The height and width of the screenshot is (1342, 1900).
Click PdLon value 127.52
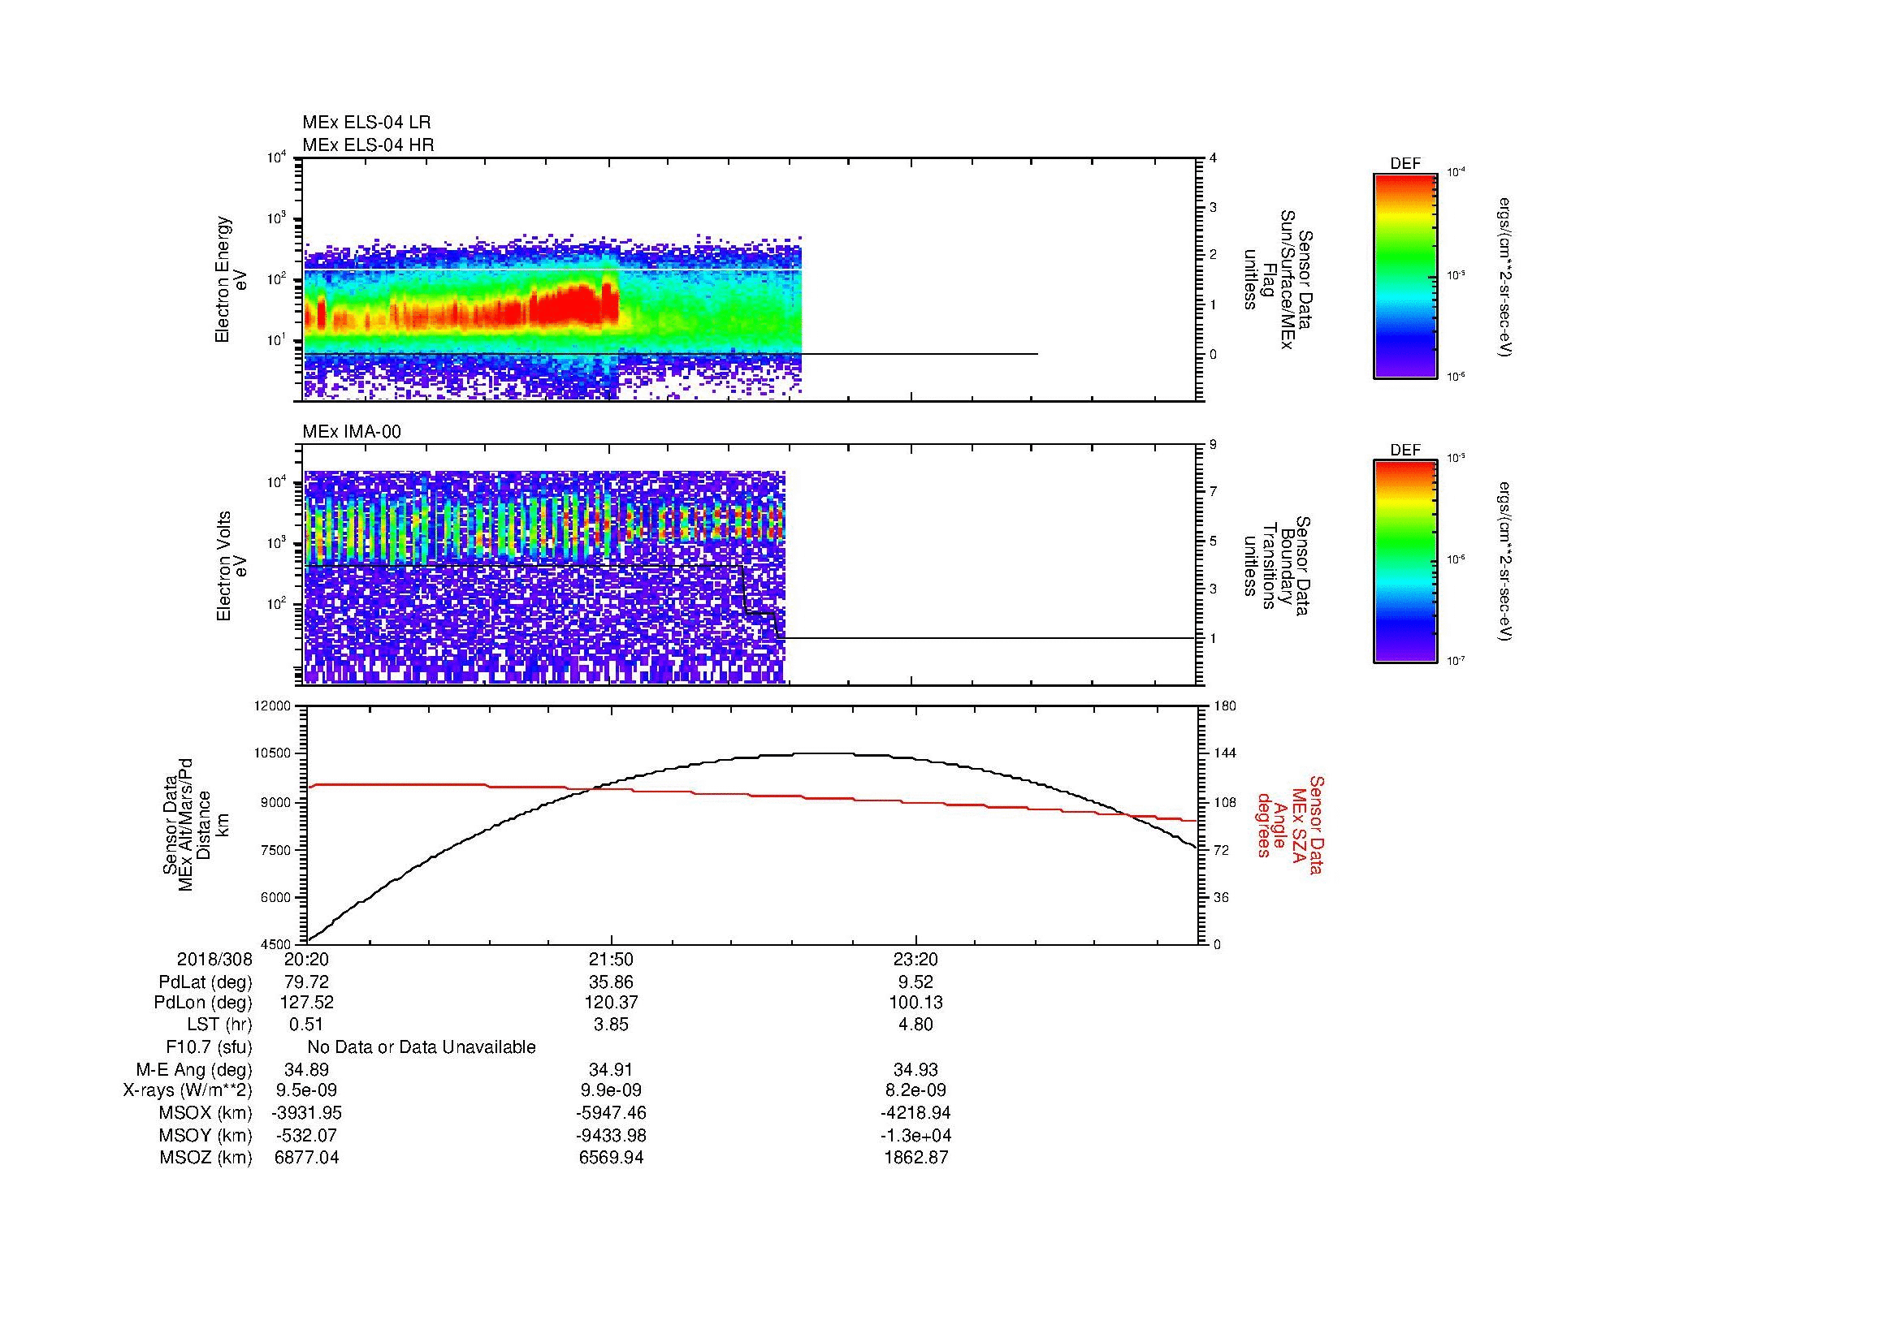tap(306, 1003)
